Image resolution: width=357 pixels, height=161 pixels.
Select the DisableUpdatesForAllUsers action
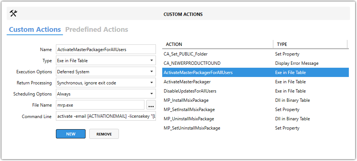[x=256, y=91]
